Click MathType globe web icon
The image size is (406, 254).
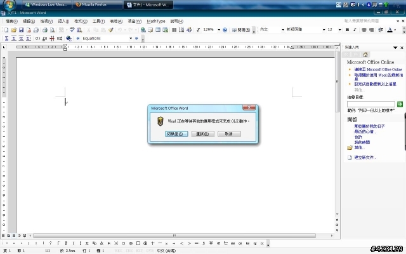[69, 38]
